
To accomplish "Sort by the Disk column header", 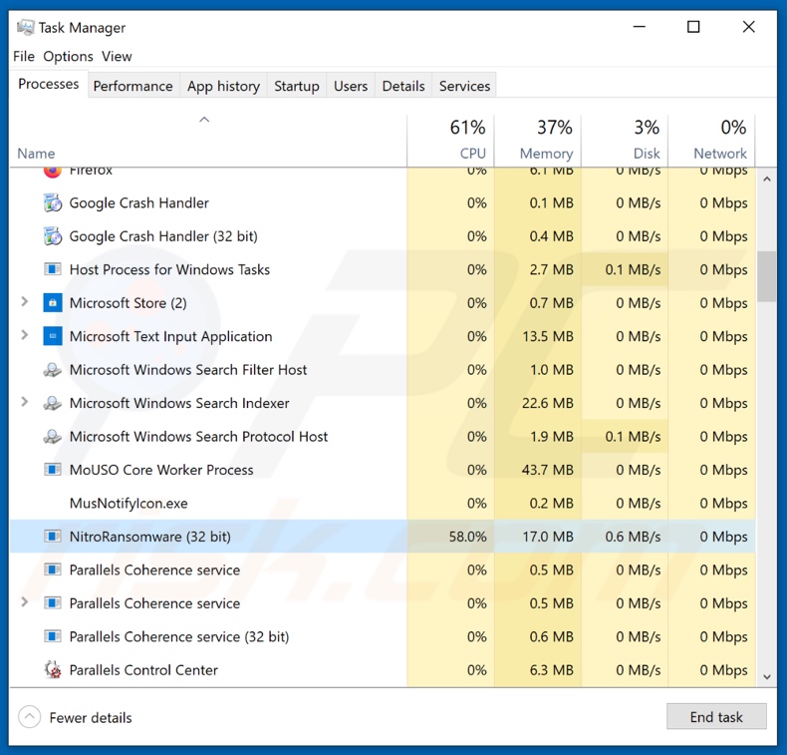I will tap(625, 141).
